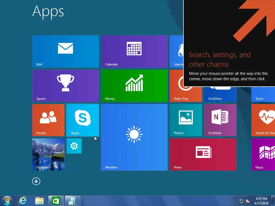This screenshot has width=275, height=206.
Task: Open the Internet Explorer tile
Action: coord(176,51)
